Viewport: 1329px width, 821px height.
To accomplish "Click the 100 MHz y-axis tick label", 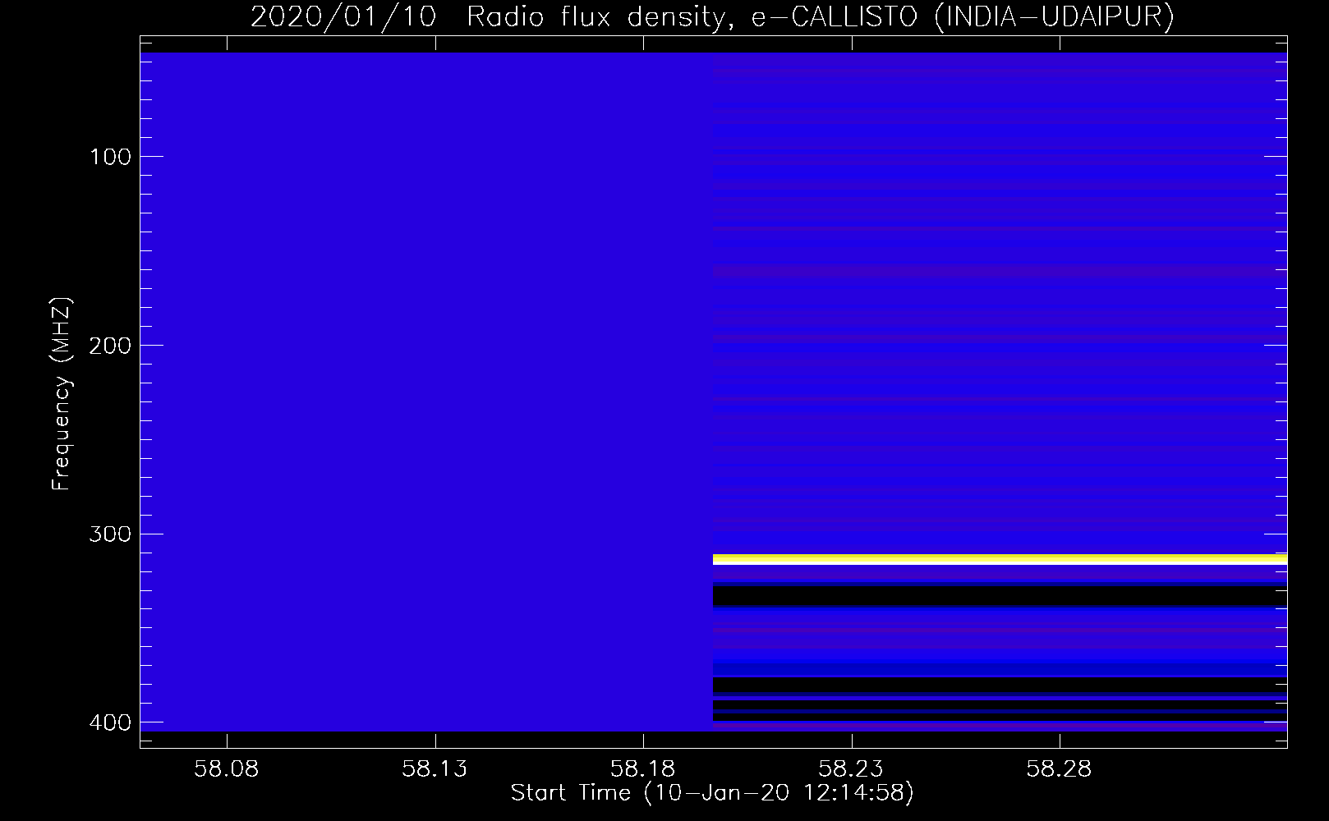I will click(x=110, y=157).
